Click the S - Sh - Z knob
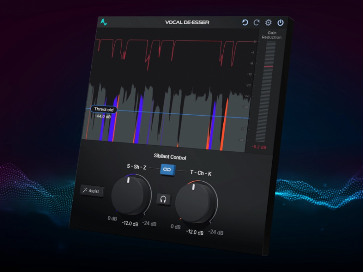Image resolution: width=363 pixels, height=272 pixels. pos(130,195)
